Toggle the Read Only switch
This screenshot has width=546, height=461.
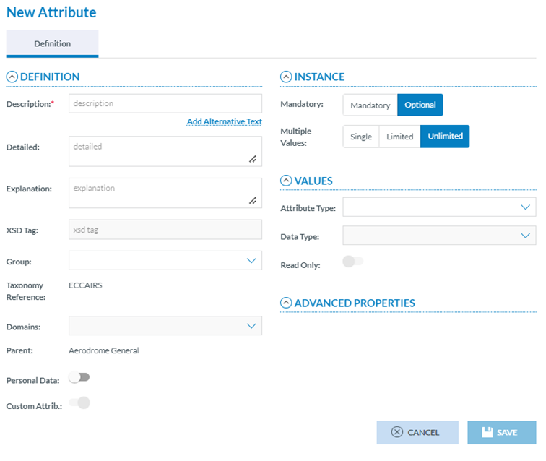tap(352, 262)
